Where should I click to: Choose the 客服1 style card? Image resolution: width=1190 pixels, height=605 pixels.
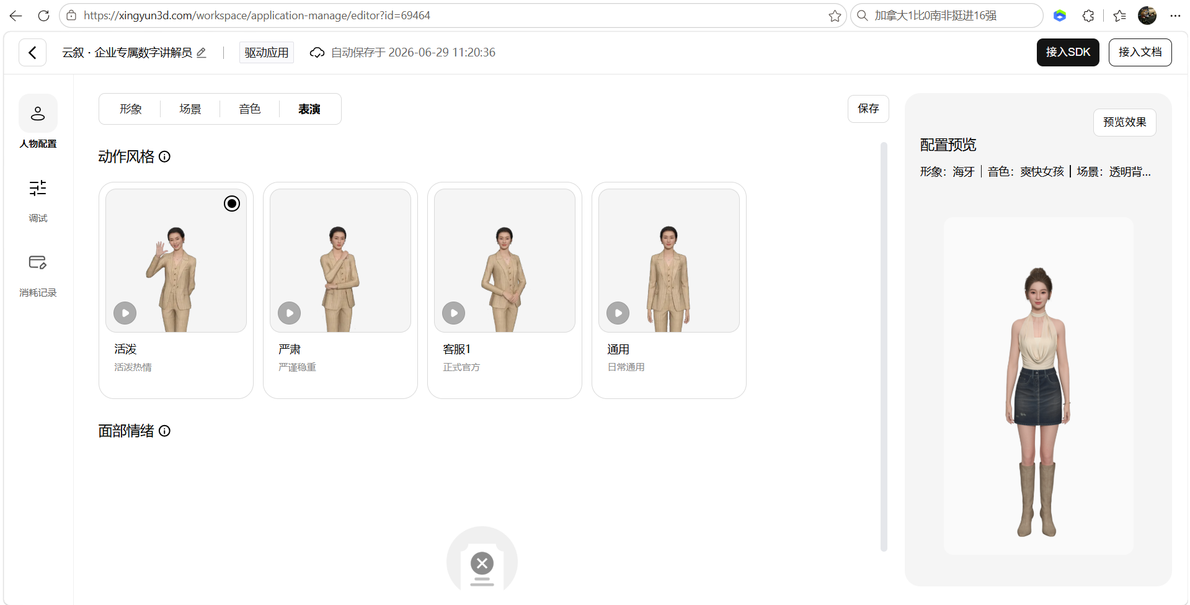pos(505,290)
